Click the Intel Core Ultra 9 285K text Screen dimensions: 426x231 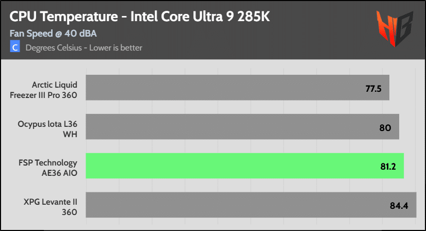(x=200, y=16)
